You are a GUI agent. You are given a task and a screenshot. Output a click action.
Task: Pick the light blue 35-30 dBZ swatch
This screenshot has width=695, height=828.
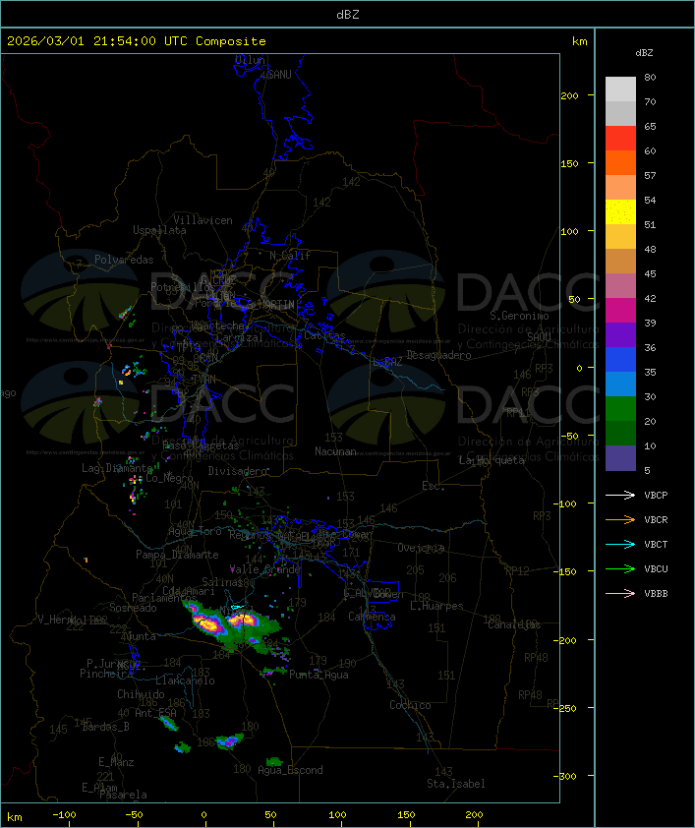point(620,384)
